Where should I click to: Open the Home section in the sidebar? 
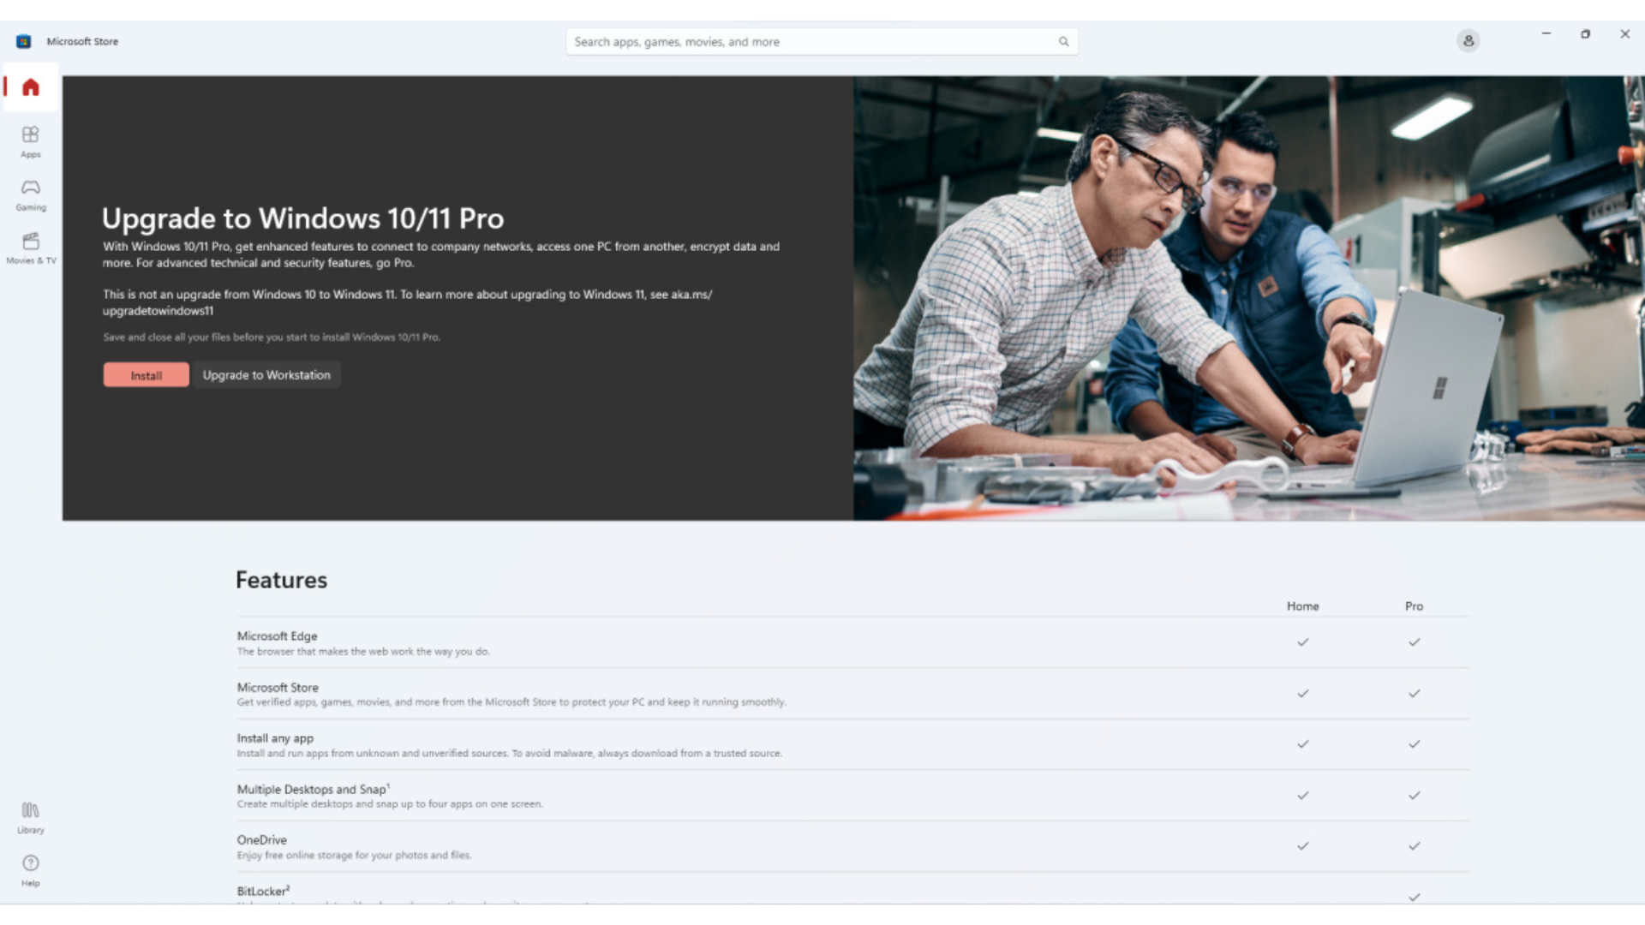point(30,87)
